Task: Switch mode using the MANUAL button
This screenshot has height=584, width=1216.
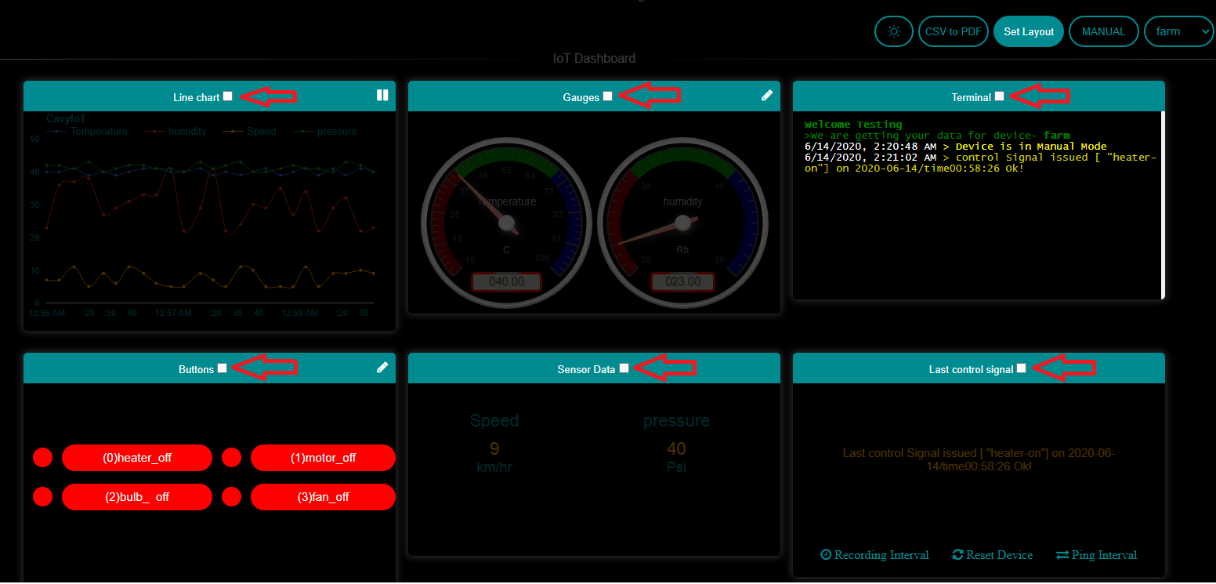Action: pos(1103,31)
